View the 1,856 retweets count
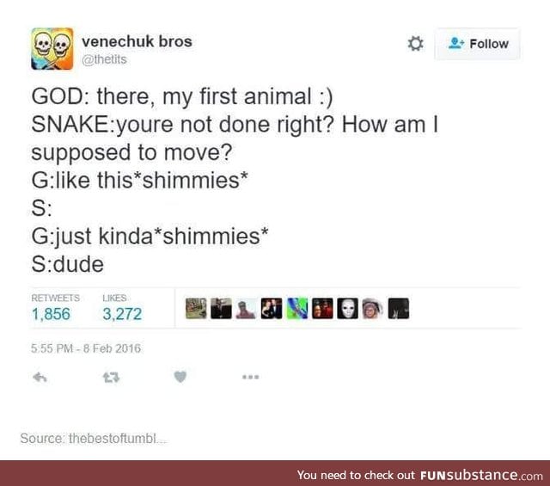The height and width of the screenshot is (486, 550). click(51, 314)
